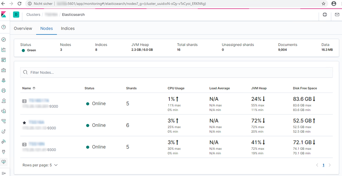This screenshot has height=176, width=342.
Task: Sort nodes by CPU Usage column header
Action: [x=176, y=88]
